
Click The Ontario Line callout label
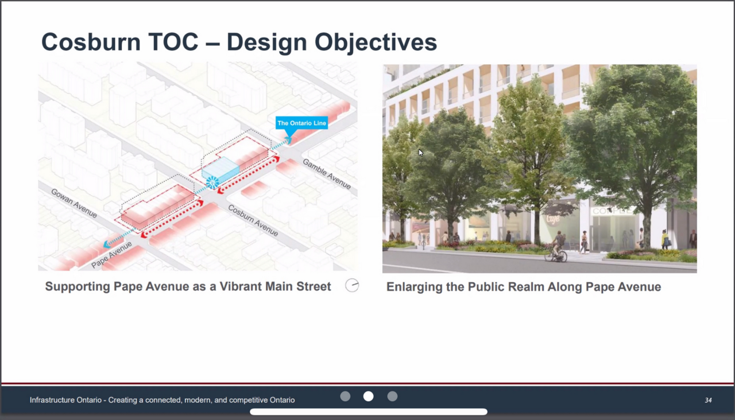pyautogui.click(x=301, y=123)
